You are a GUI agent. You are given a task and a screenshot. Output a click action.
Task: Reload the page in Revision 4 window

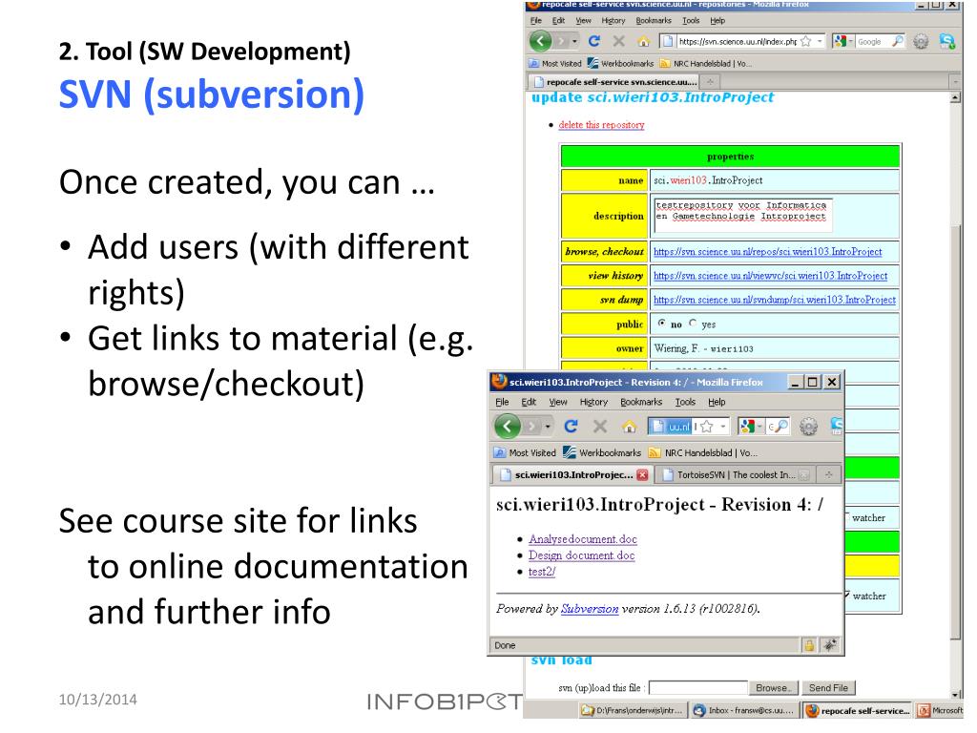pos(571,427)
